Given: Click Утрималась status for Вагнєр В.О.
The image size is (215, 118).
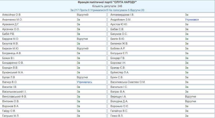Looking at the screenshot, I should pyautogui.click(x=84, y=82).
